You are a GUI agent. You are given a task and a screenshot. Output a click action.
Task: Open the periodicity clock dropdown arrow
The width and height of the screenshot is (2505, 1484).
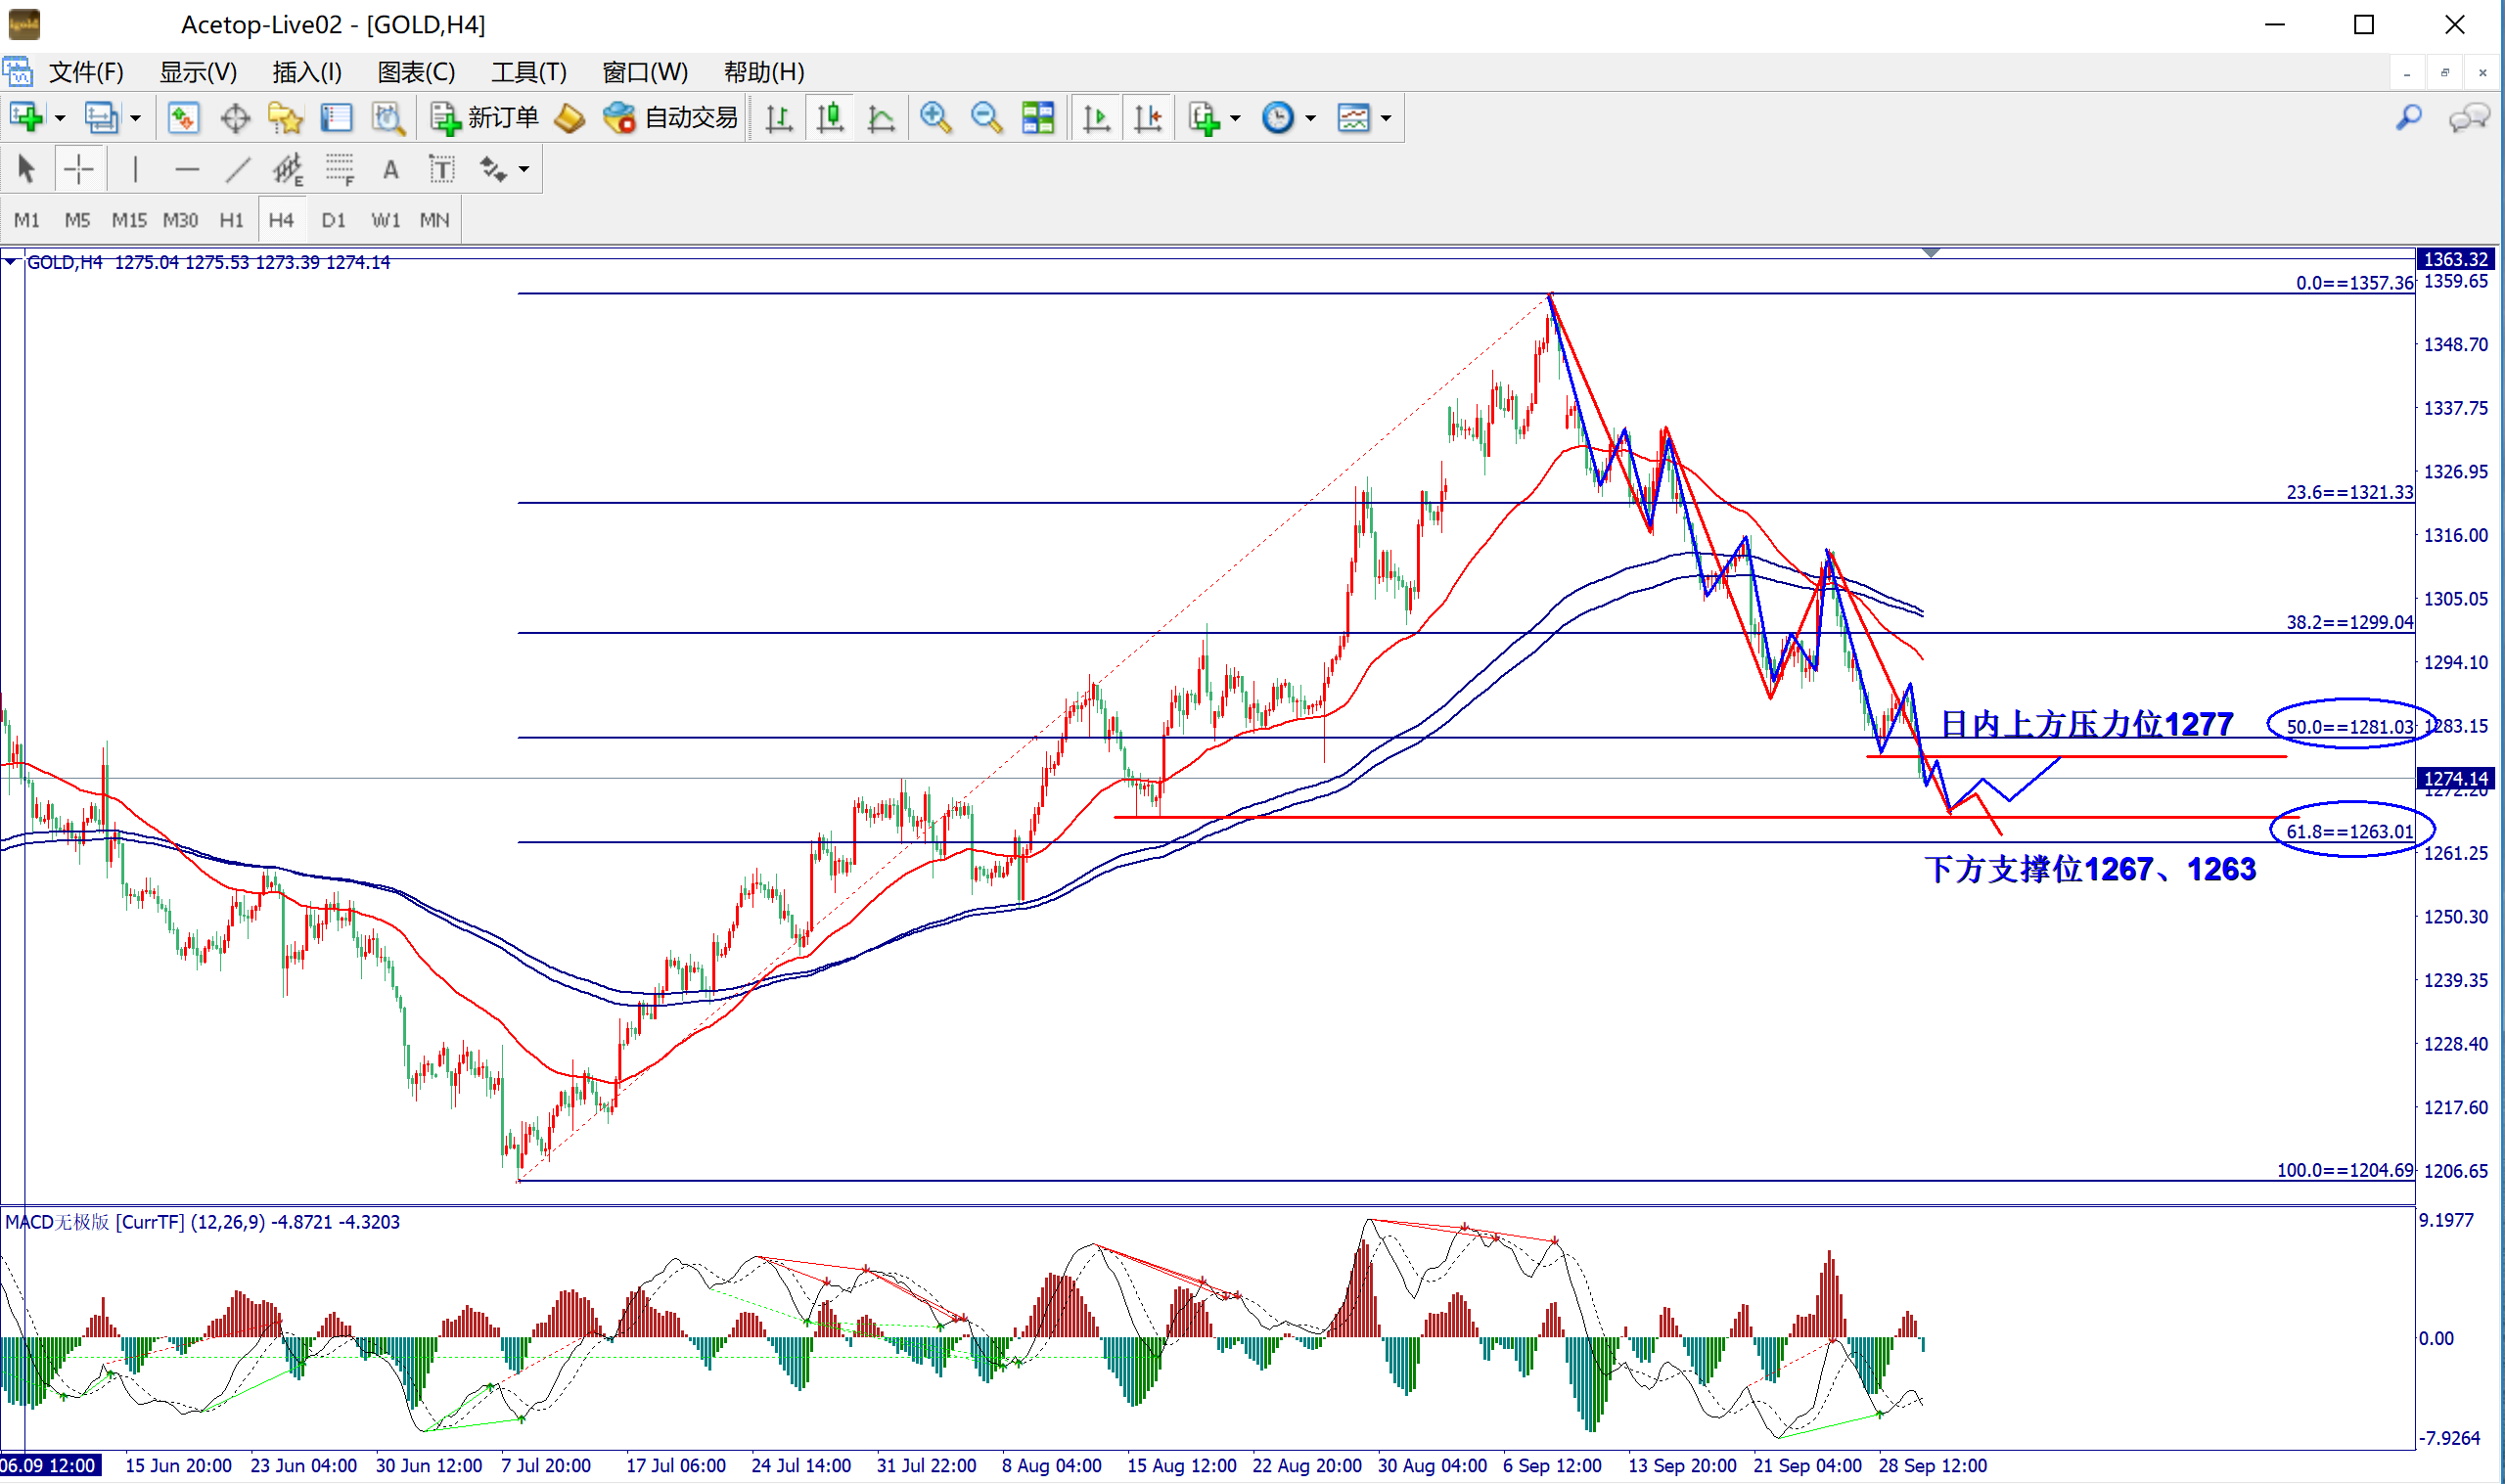point(1310,118)
